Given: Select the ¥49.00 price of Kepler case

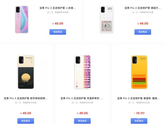Looking at the screenshot, I should (143, 24).
